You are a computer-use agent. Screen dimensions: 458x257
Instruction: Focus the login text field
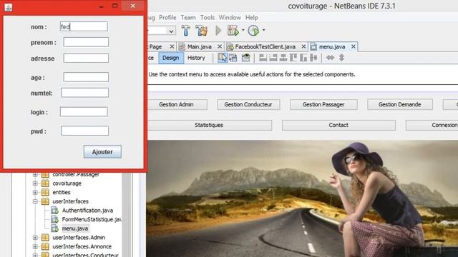point(84,112)
